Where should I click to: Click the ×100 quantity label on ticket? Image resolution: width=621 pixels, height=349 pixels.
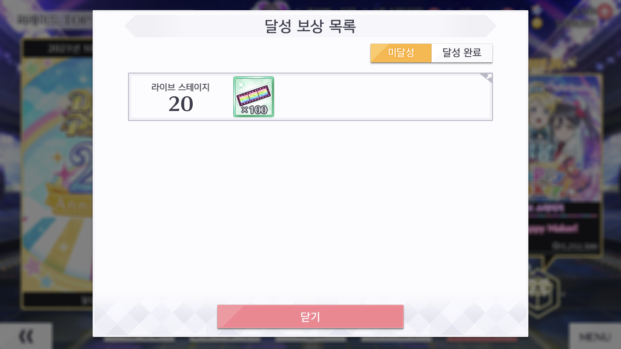(x=254, y=110)
